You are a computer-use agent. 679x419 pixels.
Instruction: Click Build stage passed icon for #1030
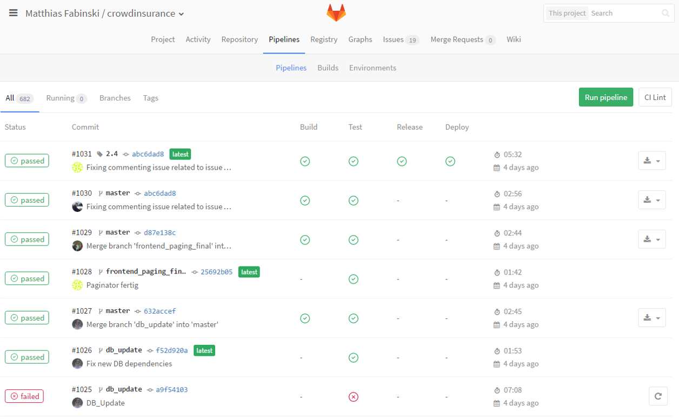coord(305,201)
